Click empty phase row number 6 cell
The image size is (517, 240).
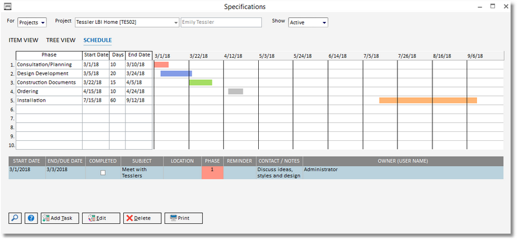(x=49, y=109)
